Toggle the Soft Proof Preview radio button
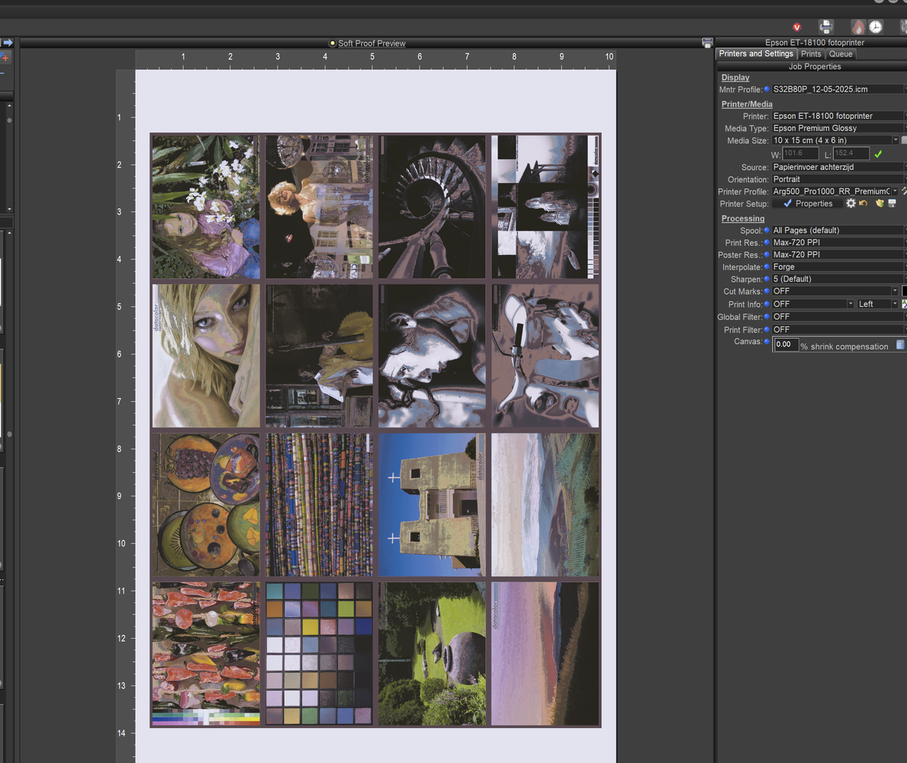This screenshot has width=907, height=763. pos(333,43)
